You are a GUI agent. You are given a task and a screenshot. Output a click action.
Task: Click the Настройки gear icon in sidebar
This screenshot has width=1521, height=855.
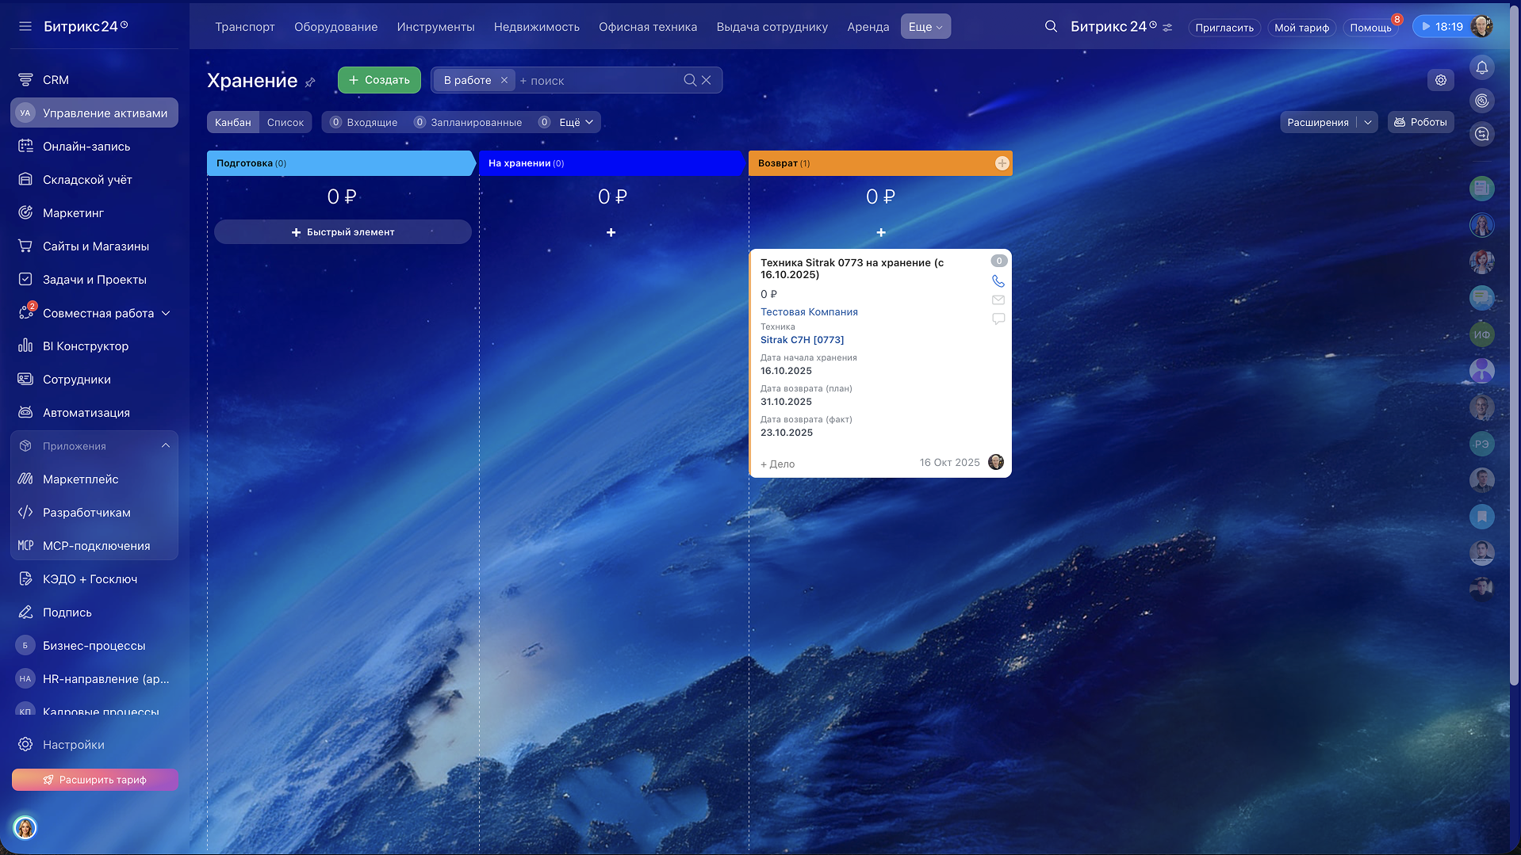[25, 745]
